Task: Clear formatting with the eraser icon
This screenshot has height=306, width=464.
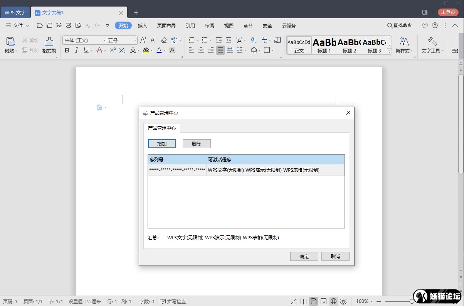Action: 163,40
